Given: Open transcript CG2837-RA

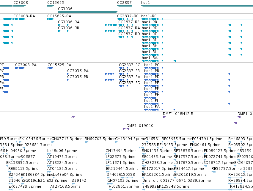Looking at the screenshot, I should click(125, 31).
